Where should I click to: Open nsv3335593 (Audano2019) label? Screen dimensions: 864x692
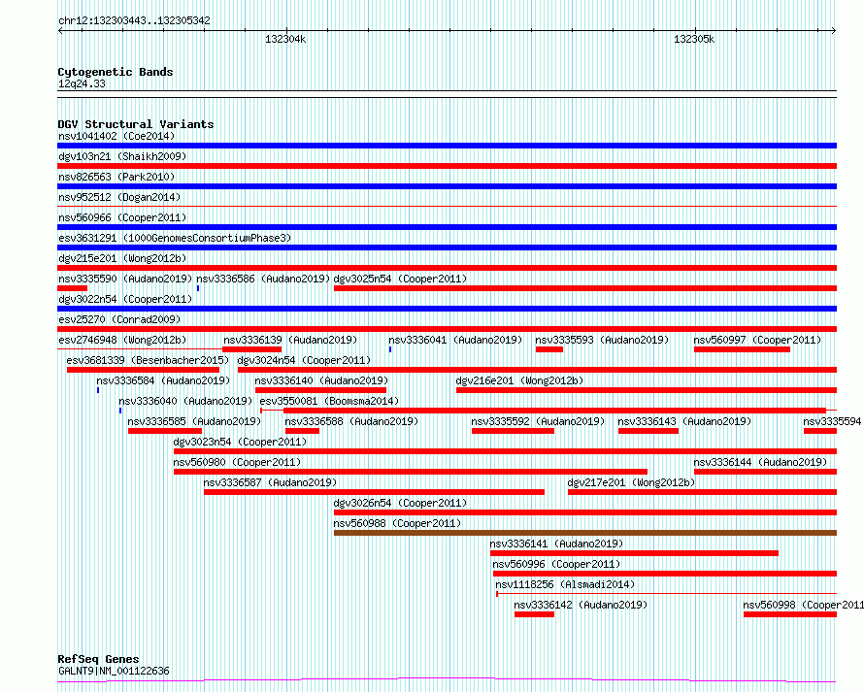click(x=602, y=340)
